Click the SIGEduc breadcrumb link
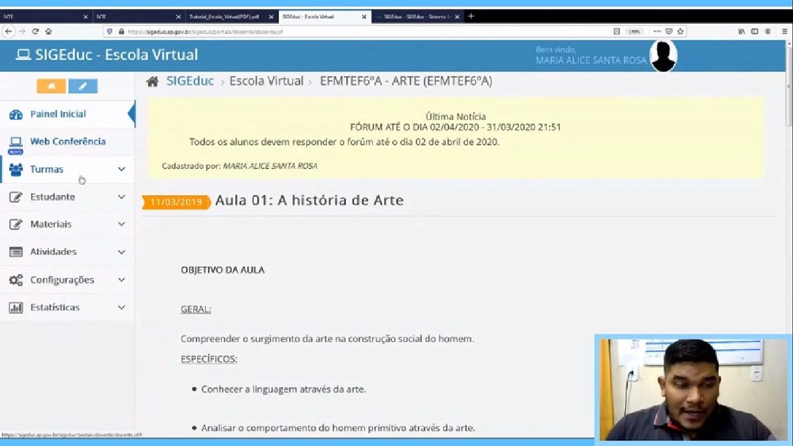The height and width of the screenshot is (446, 793). click(x=190, y=81)
